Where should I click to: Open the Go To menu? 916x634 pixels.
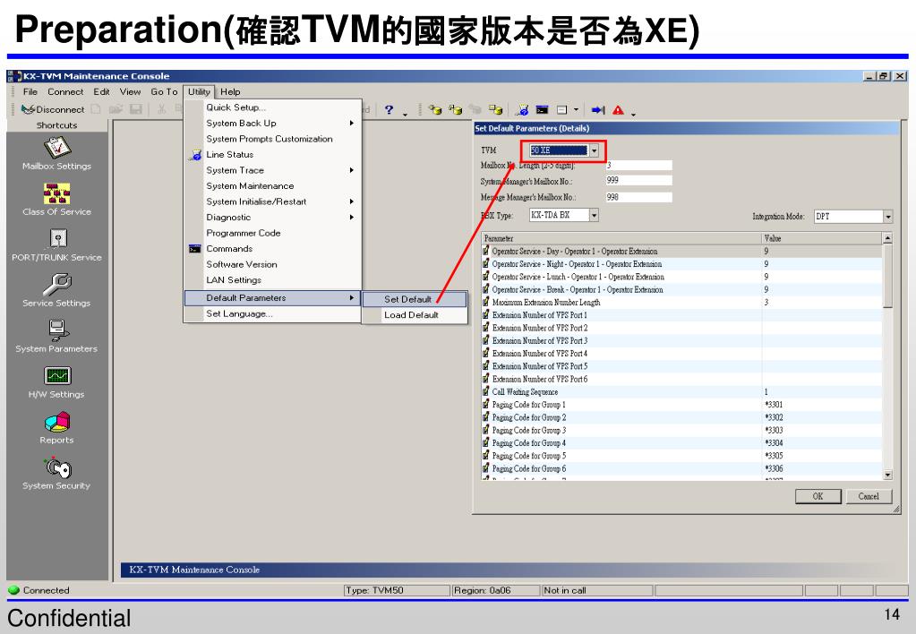click(x=164, y=91)
